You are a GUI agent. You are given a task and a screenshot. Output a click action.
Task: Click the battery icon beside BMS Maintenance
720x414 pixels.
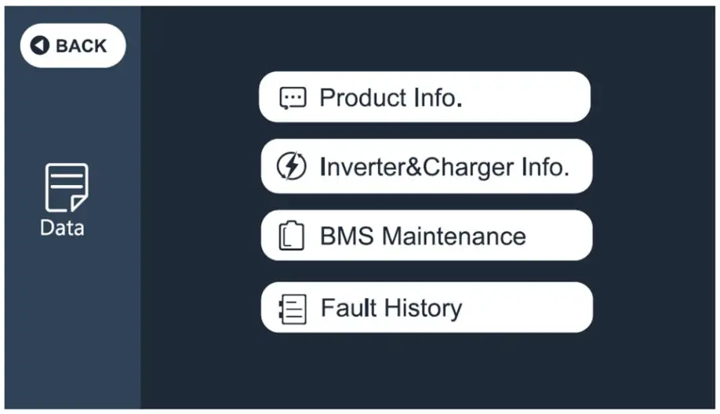(x=292, y=236)
